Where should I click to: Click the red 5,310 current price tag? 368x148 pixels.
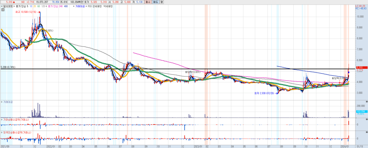[362, 68]
